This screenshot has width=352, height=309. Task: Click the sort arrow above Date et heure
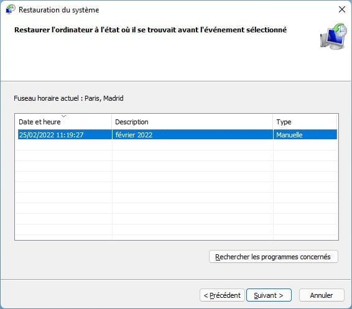(x=64, y=116)
